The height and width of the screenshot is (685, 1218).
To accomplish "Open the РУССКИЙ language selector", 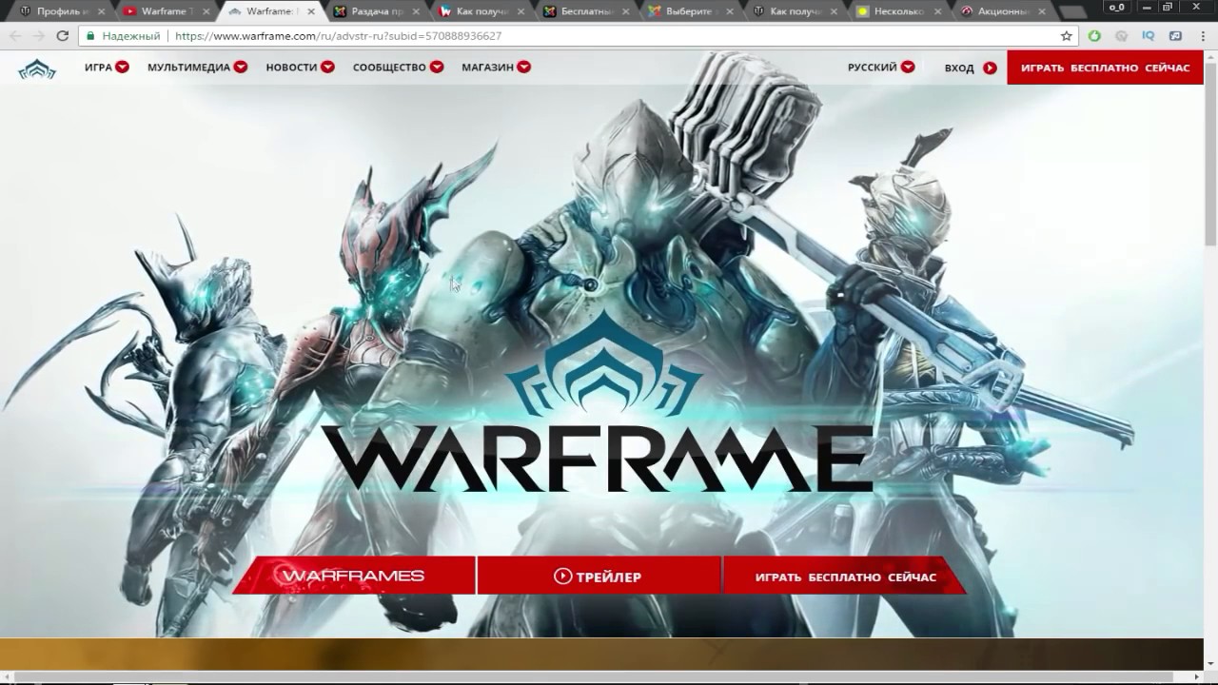I will coord(881,68).
